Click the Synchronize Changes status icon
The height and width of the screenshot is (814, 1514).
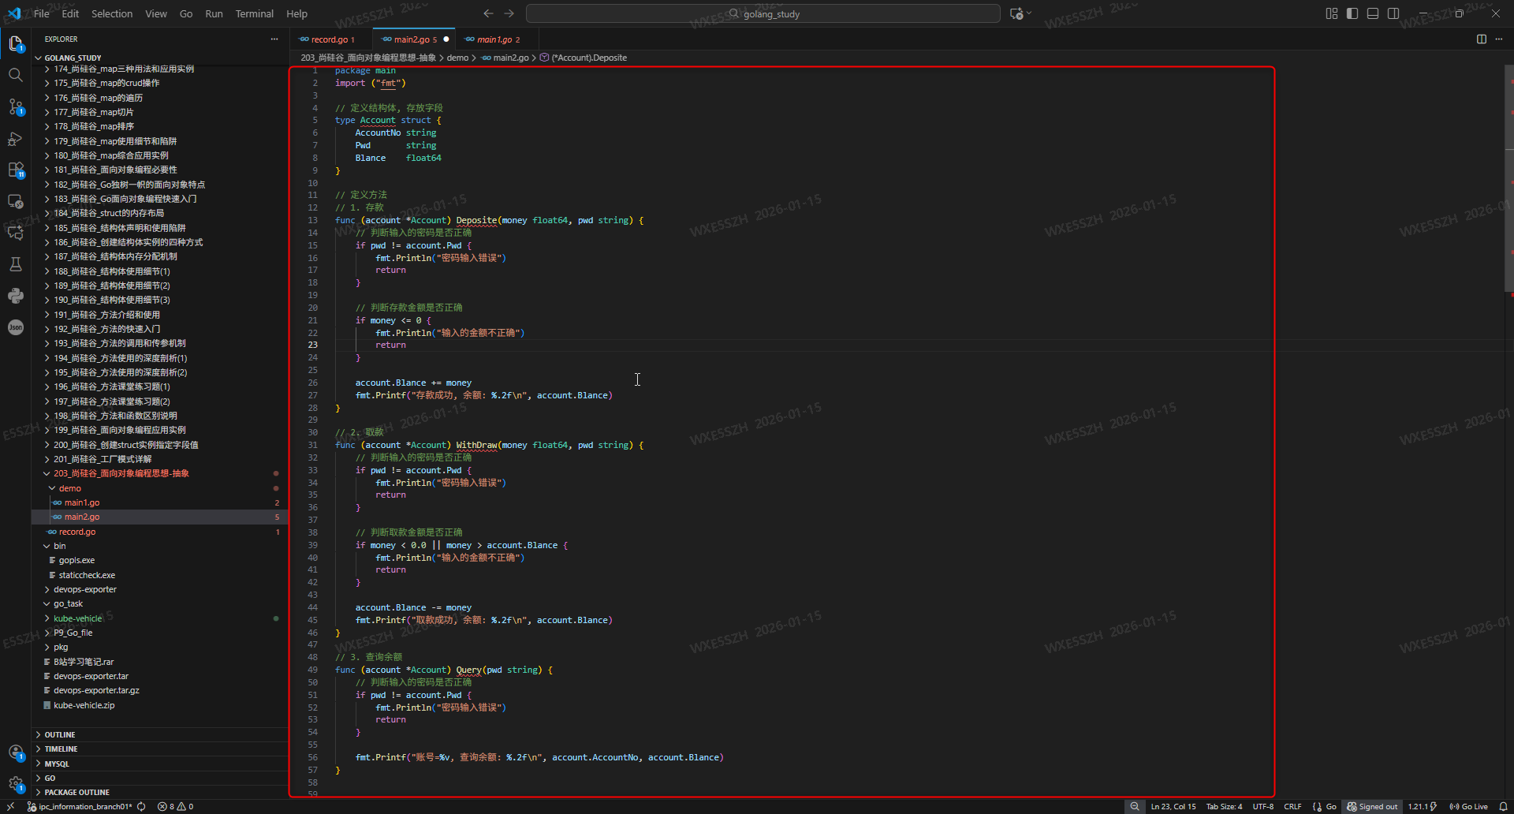click(141, 806)
